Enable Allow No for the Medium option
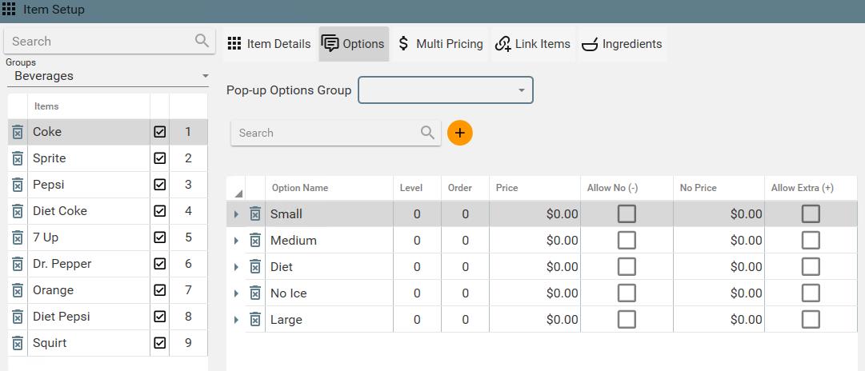The height and width of the screenshot is (371, 865). click(627, 241)
